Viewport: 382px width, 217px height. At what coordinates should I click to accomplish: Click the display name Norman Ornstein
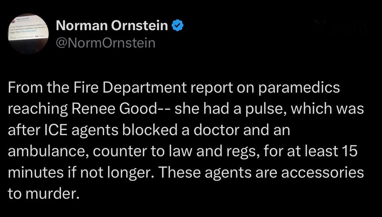(112, 26)
